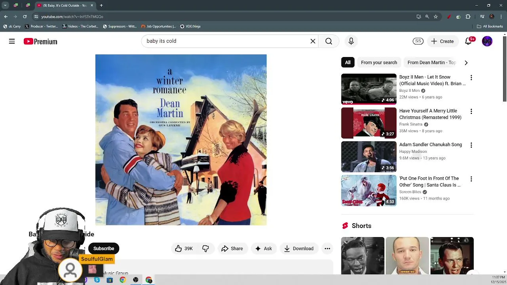The height and width of the screenshot is (285, 507).
Task: Open dc Carry bookmark
Action: pyautogui.click(x=12, y=26)
